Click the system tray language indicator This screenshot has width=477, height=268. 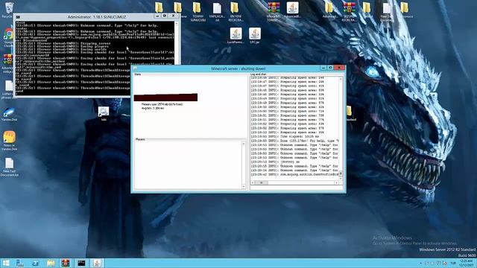[x=453, y=263]
